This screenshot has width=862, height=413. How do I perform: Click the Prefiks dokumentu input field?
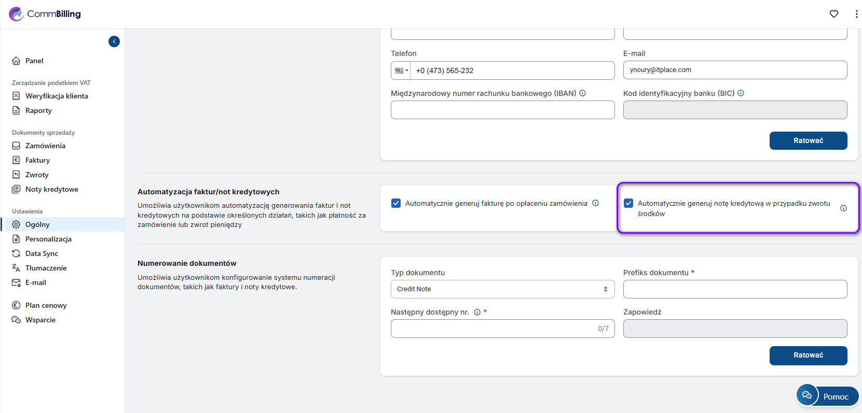[735, 289]
